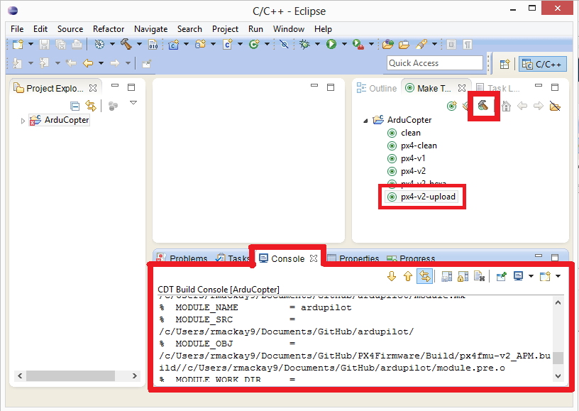This screenshot has width=579, height=411.
Task: Toggle the console wrap/scroll lock highlighted button
Action: [424, 276]
